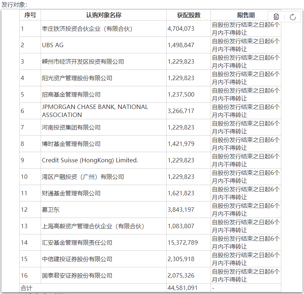The width and height of the screenshot is (304, 294).
Task: Click the cell 枣庄铁济投资合伙企业（有限合伙）
Action: click(x=104, y=29)
